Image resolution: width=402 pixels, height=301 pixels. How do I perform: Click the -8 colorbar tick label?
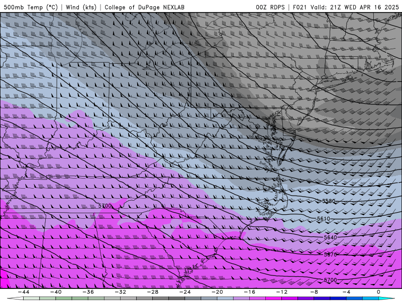tap(315, 292)
